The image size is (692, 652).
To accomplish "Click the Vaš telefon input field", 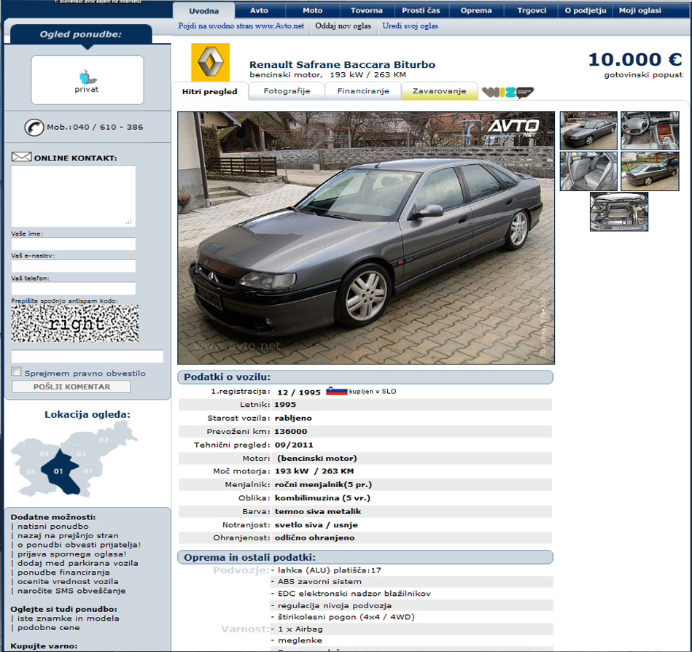I will [x=73, y=288].
